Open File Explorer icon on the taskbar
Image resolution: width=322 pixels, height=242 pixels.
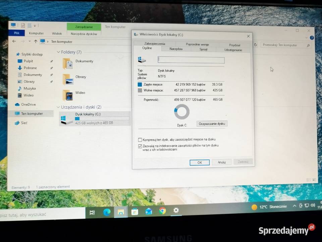(x=120, y=212)
